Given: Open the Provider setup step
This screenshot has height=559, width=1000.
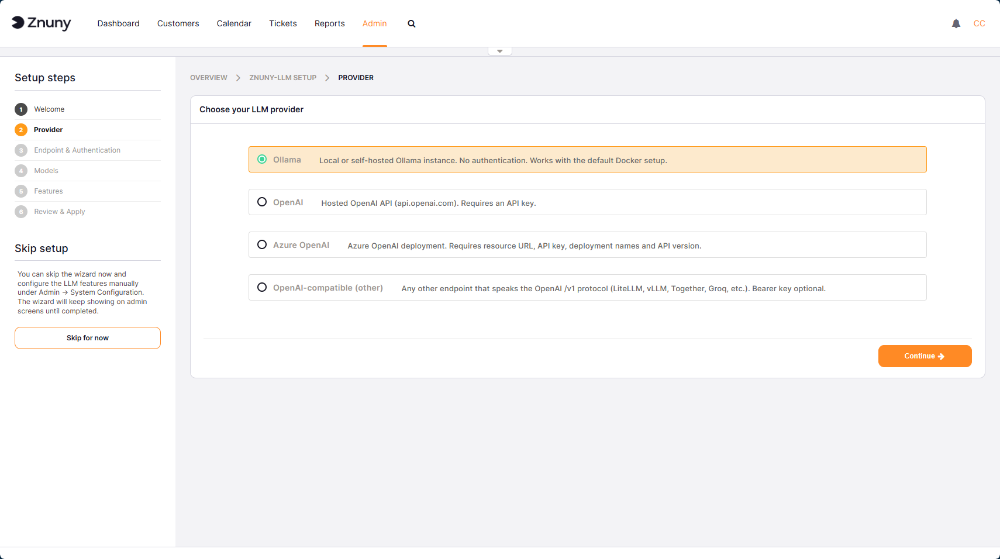Looking at the screenshot, I should 49,130.
